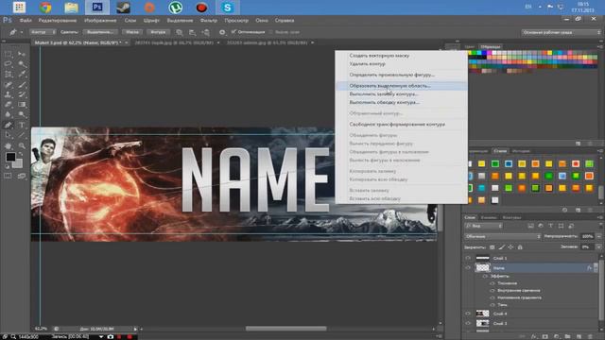The image size is (605, 340).
Task: Add layer style fx icon at panel bottom
Action: tap(533, 336)
